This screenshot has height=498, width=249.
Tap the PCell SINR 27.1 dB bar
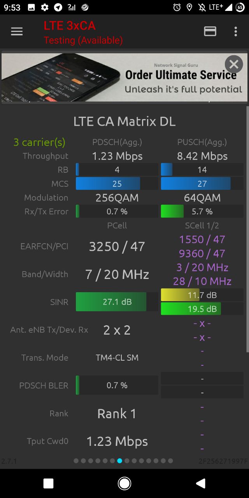pyautogui.click(x=117, y=302)
